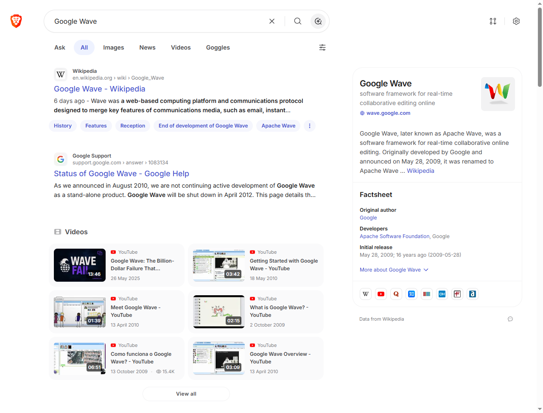Screen dimensions: 543x413
Task: Open the Quora profile icon in infobox
Action: point(396,294)
